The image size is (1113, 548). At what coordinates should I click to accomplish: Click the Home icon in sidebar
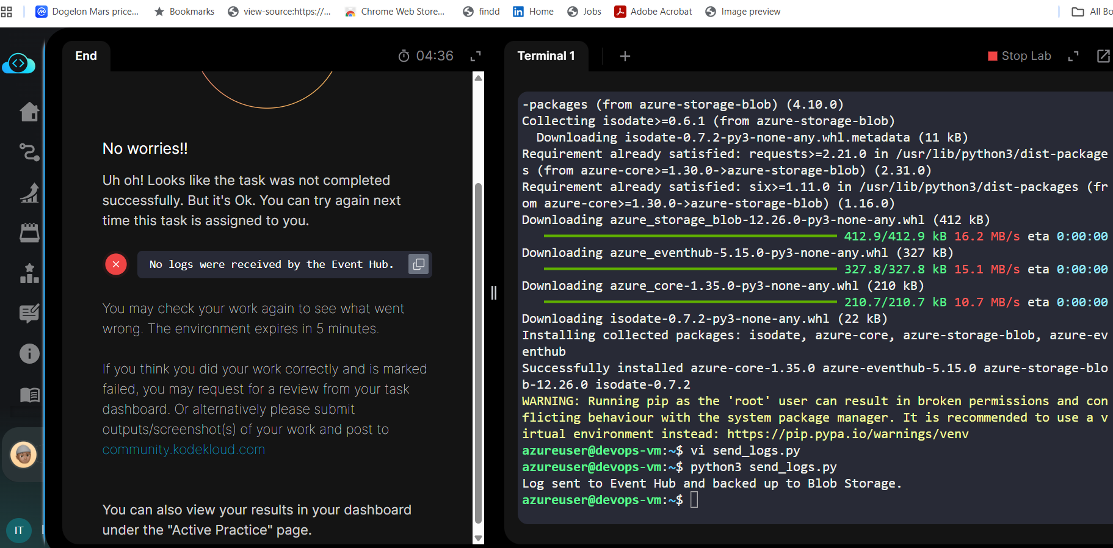tap(29, 112)
